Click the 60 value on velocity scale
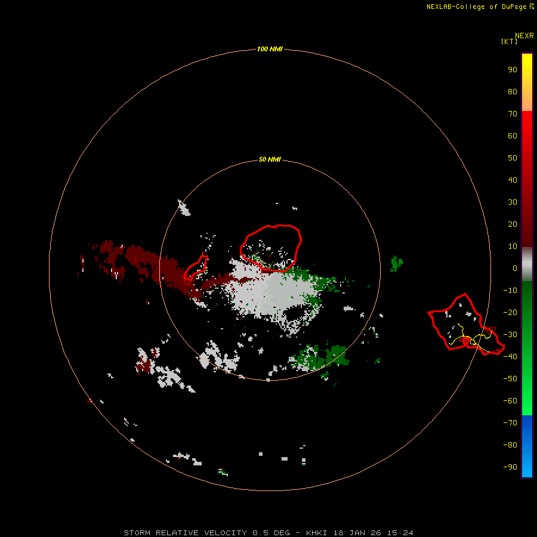This screenshot has height=537, width=537. [513, 135]
